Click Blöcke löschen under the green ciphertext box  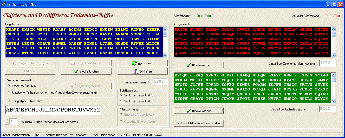click(199, 111)
